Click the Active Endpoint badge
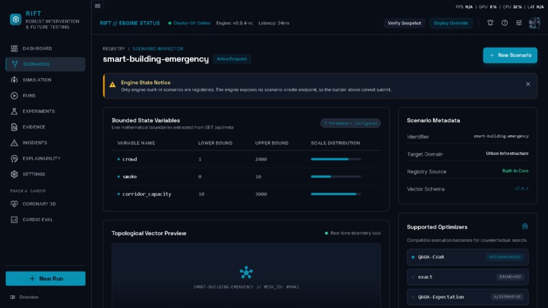The width and height of the screenshot is (548, 308). point(232,59)
